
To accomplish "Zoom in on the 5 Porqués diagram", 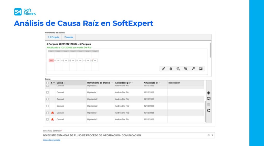I will pos(186,69).
